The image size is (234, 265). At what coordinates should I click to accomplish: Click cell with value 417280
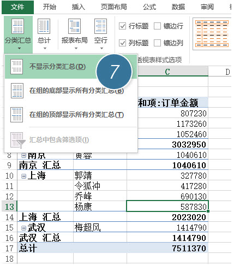(167, 186)
